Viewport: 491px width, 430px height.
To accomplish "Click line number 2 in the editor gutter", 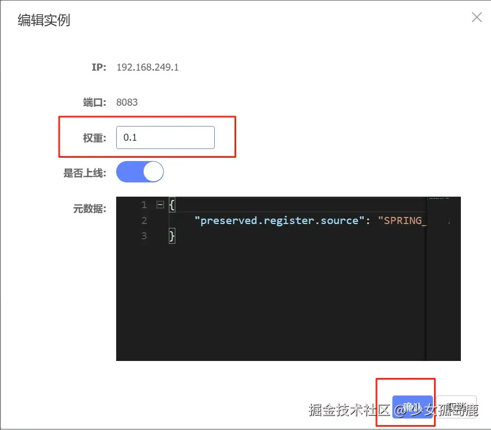I will pyautogui.click(x=144, y=221).
